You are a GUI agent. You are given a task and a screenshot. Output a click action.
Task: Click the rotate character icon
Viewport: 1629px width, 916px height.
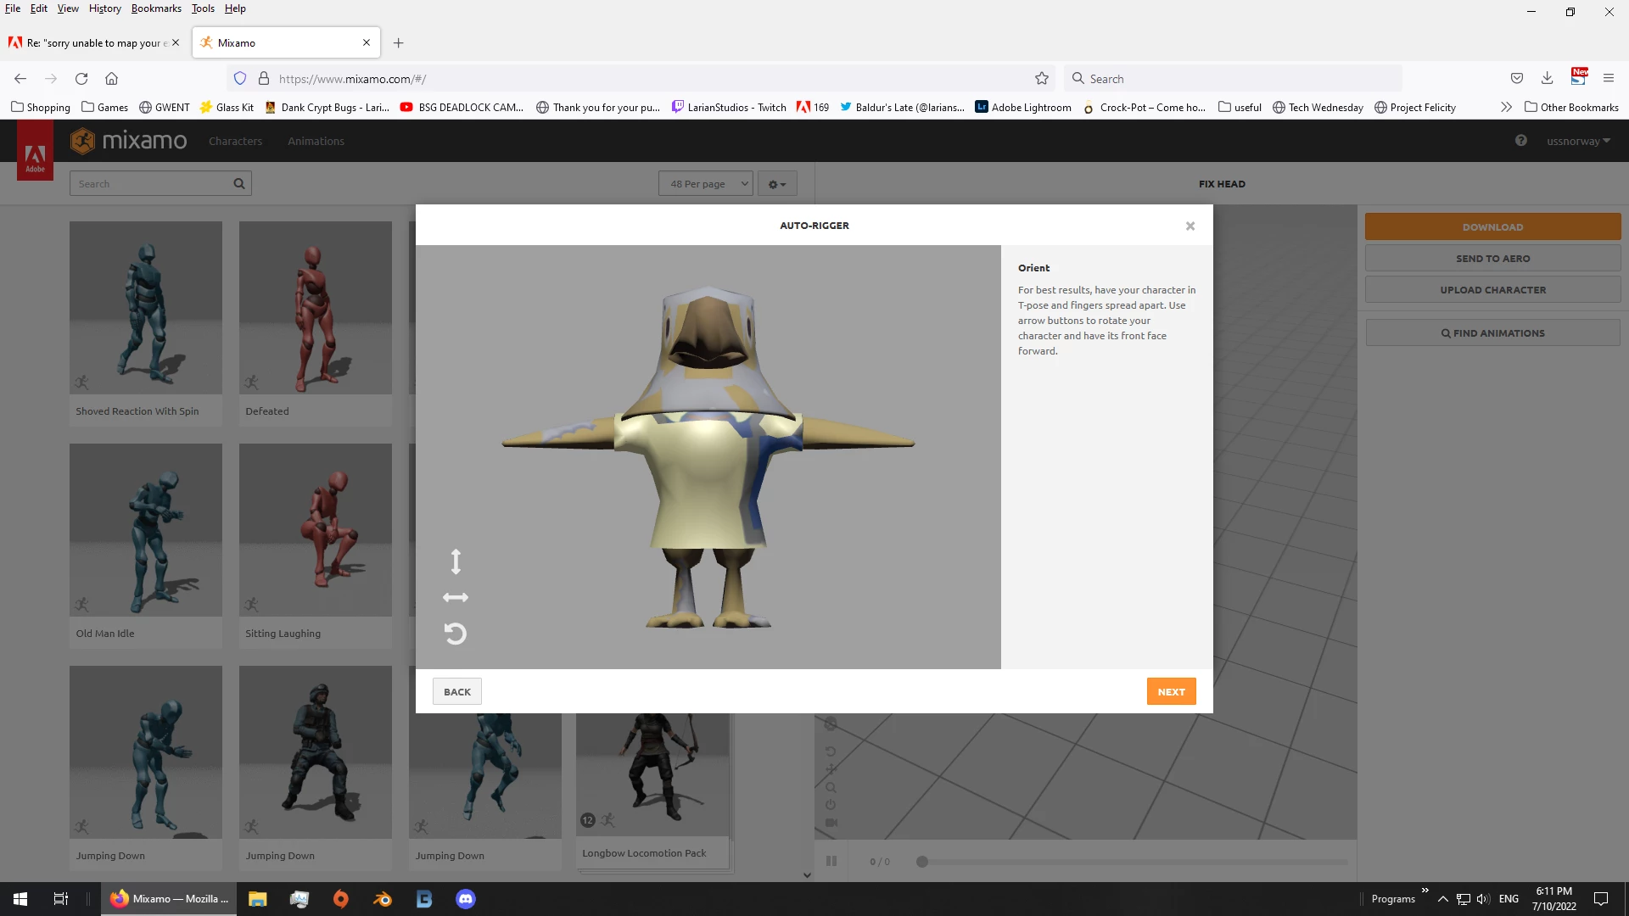456,634
